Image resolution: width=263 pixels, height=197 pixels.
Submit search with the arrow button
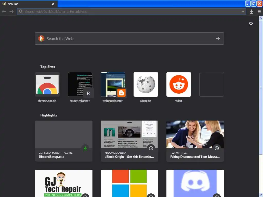pos(218,38)
